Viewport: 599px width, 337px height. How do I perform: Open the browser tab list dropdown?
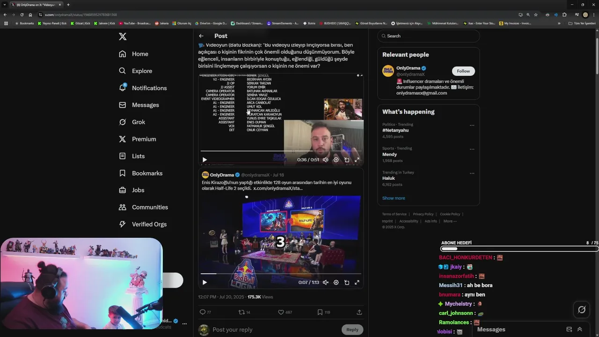[x=4, y=5]
